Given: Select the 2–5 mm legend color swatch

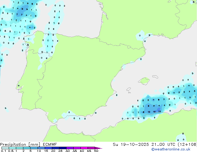Looking at the screenshot, I should (27, 148).
